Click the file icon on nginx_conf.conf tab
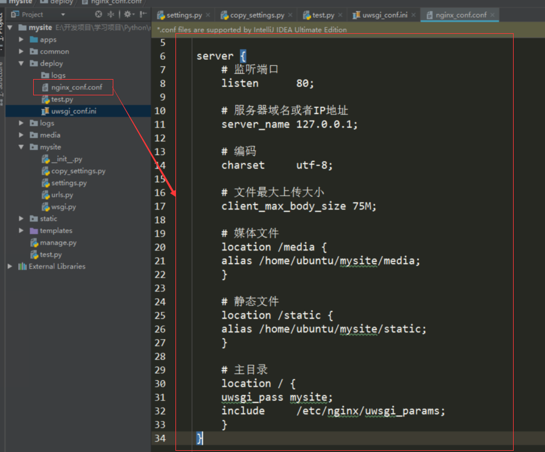Viewport: 545px width, 452px height. point(430,15)
